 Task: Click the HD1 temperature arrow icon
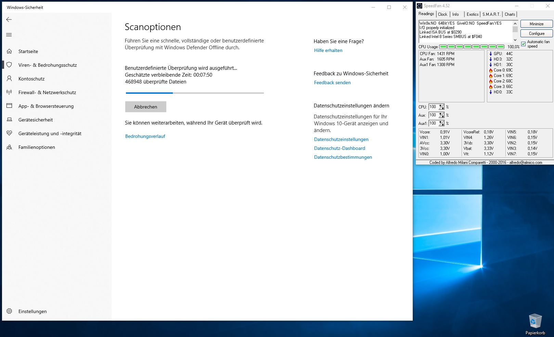click(491, 65)
